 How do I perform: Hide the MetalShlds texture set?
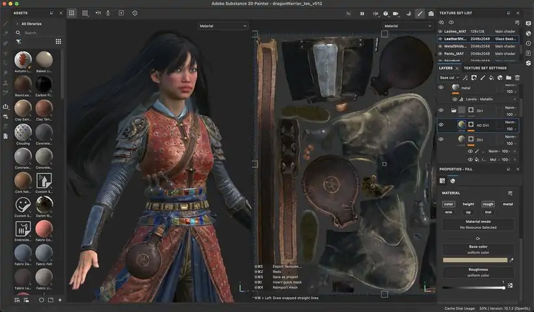(x=440, y=46)
